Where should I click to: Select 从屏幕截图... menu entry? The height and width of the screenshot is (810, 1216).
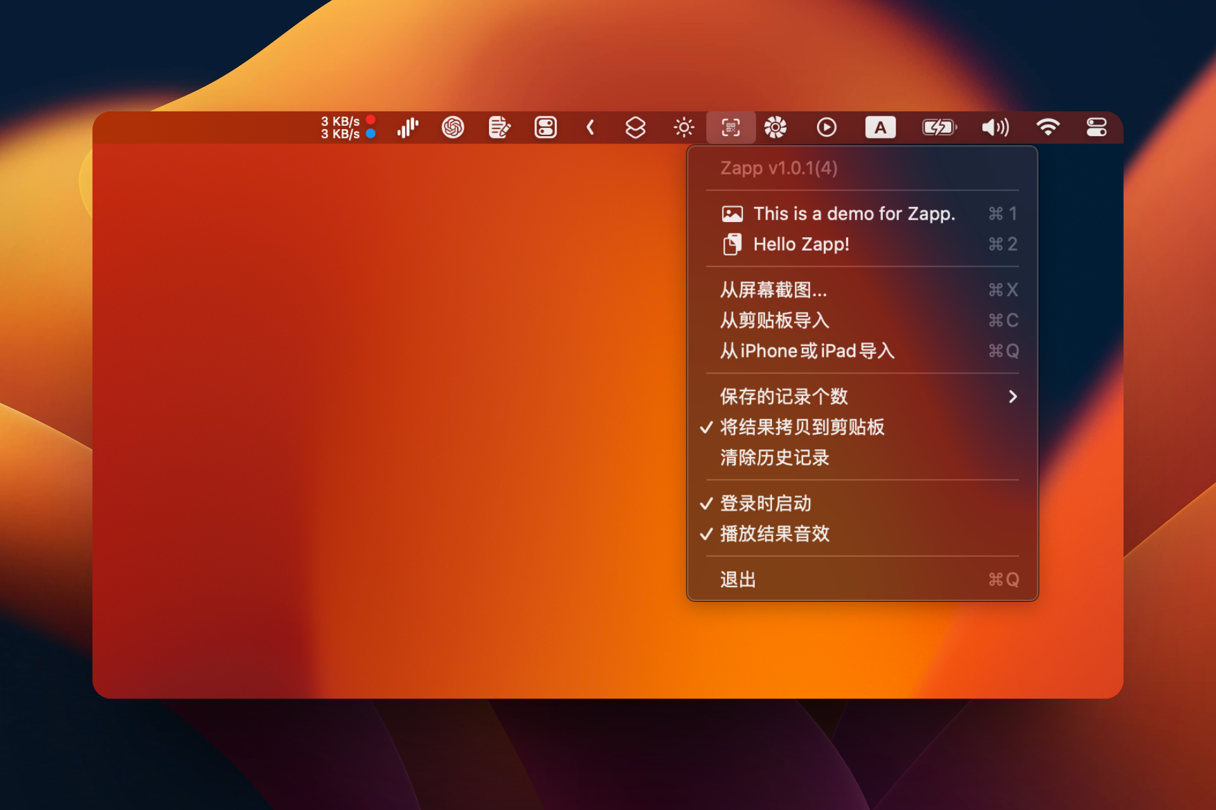773,290
